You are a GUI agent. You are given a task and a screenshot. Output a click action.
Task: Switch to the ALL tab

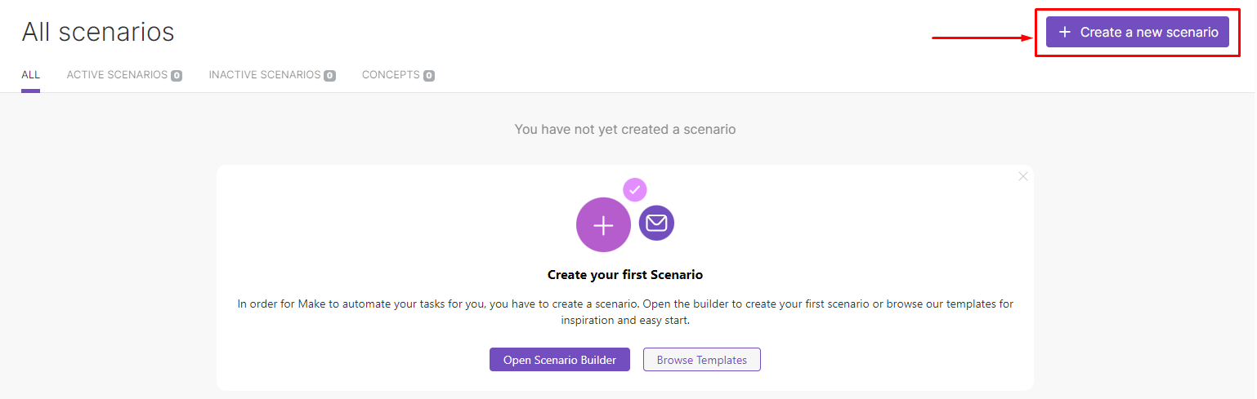click(x=30, y=75)
